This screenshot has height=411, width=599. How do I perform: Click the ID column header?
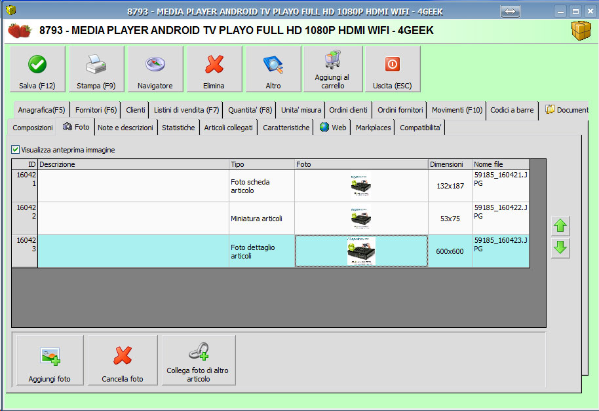click(x=25, y=164)
